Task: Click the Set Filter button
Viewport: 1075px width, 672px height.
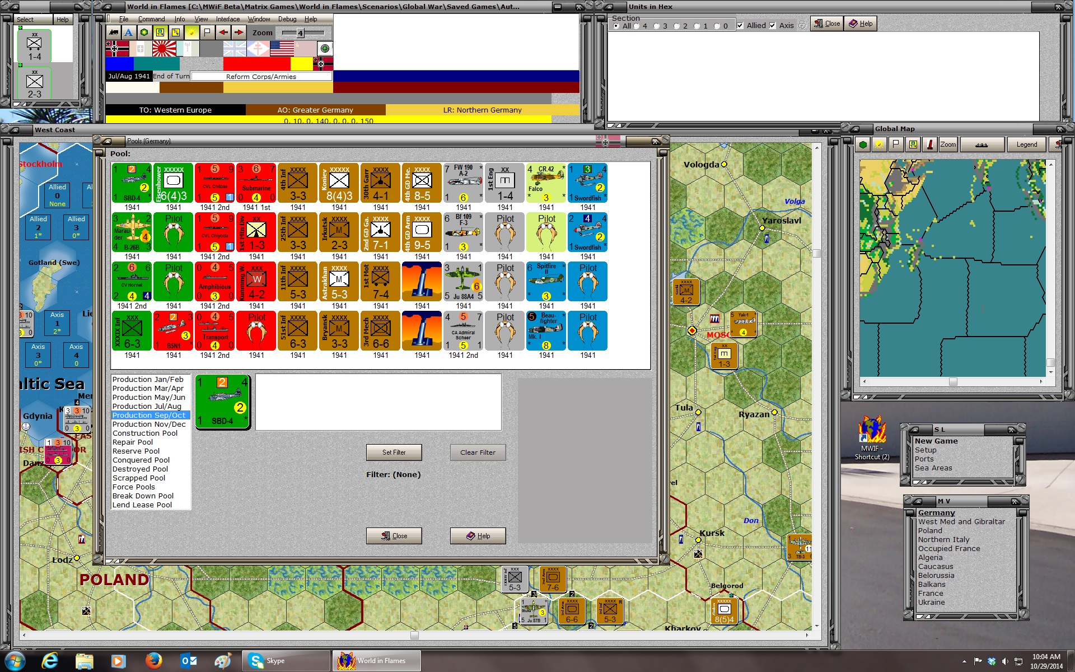Action: coord(394,452)
